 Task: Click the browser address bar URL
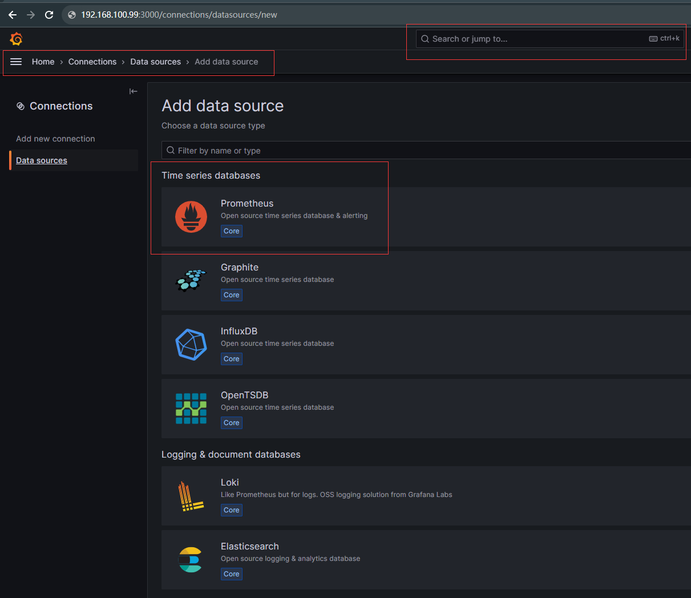click(179, 15)
